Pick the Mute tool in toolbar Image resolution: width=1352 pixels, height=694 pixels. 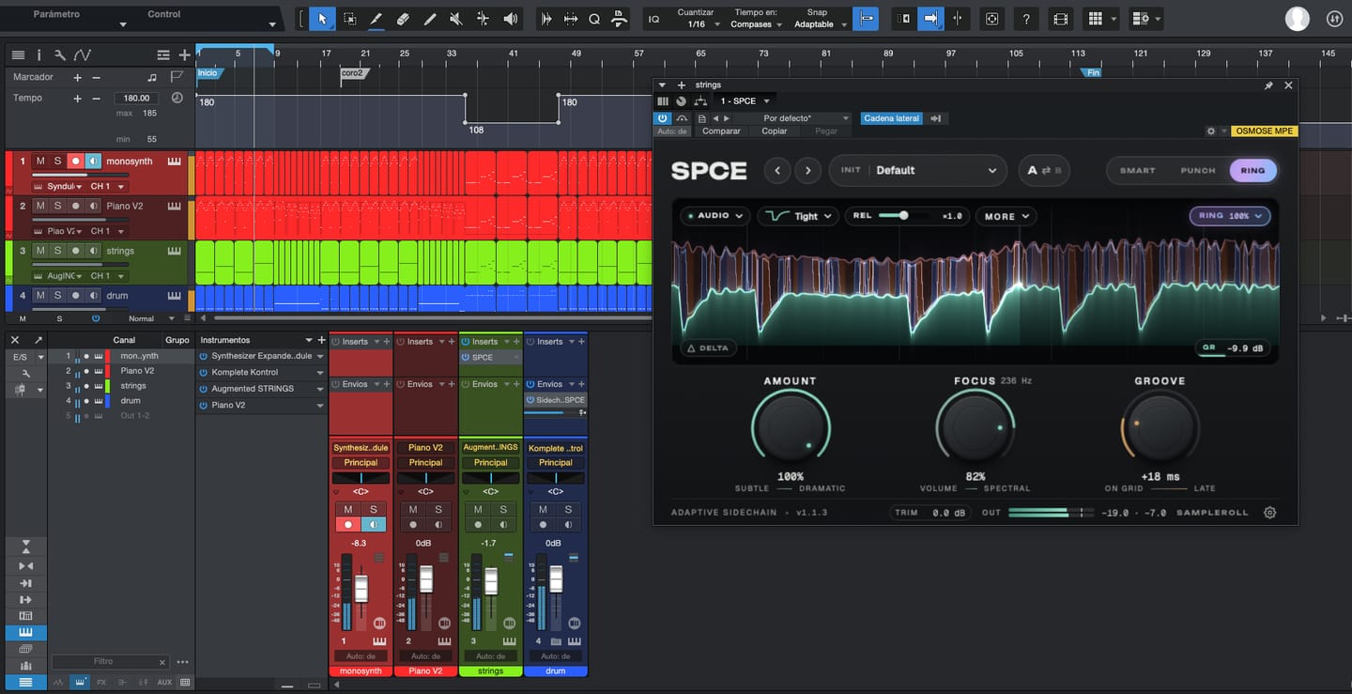click(456, 19)
